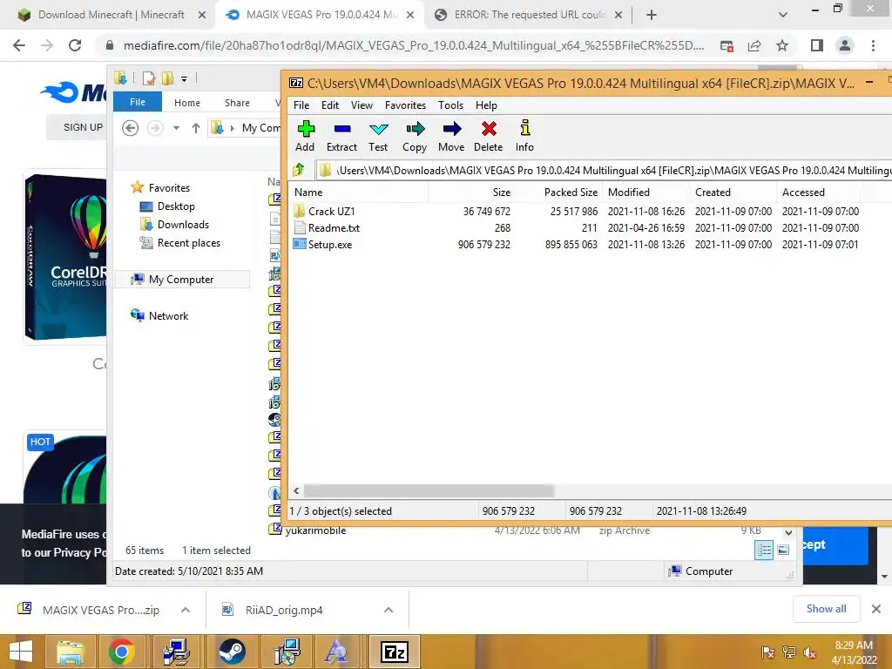Screen dimensions: 892x669
Task: Close the MAGIX VEGAS Pro browser tab
Action: pyautogui.click(x=410, y=16)
